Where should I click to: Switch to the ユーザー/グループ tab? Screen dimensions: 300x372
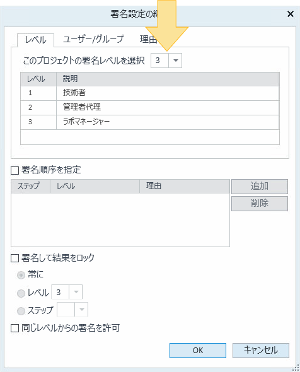tap(93, 39)
